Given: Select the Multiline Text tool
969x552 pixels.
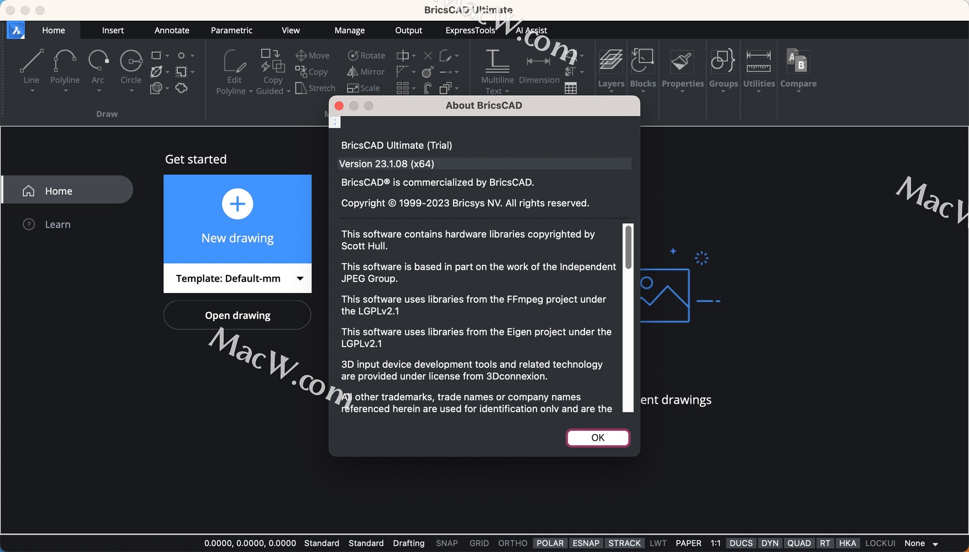Looking at the screenshot, I should pyautogui.click(x=497, y=71).
